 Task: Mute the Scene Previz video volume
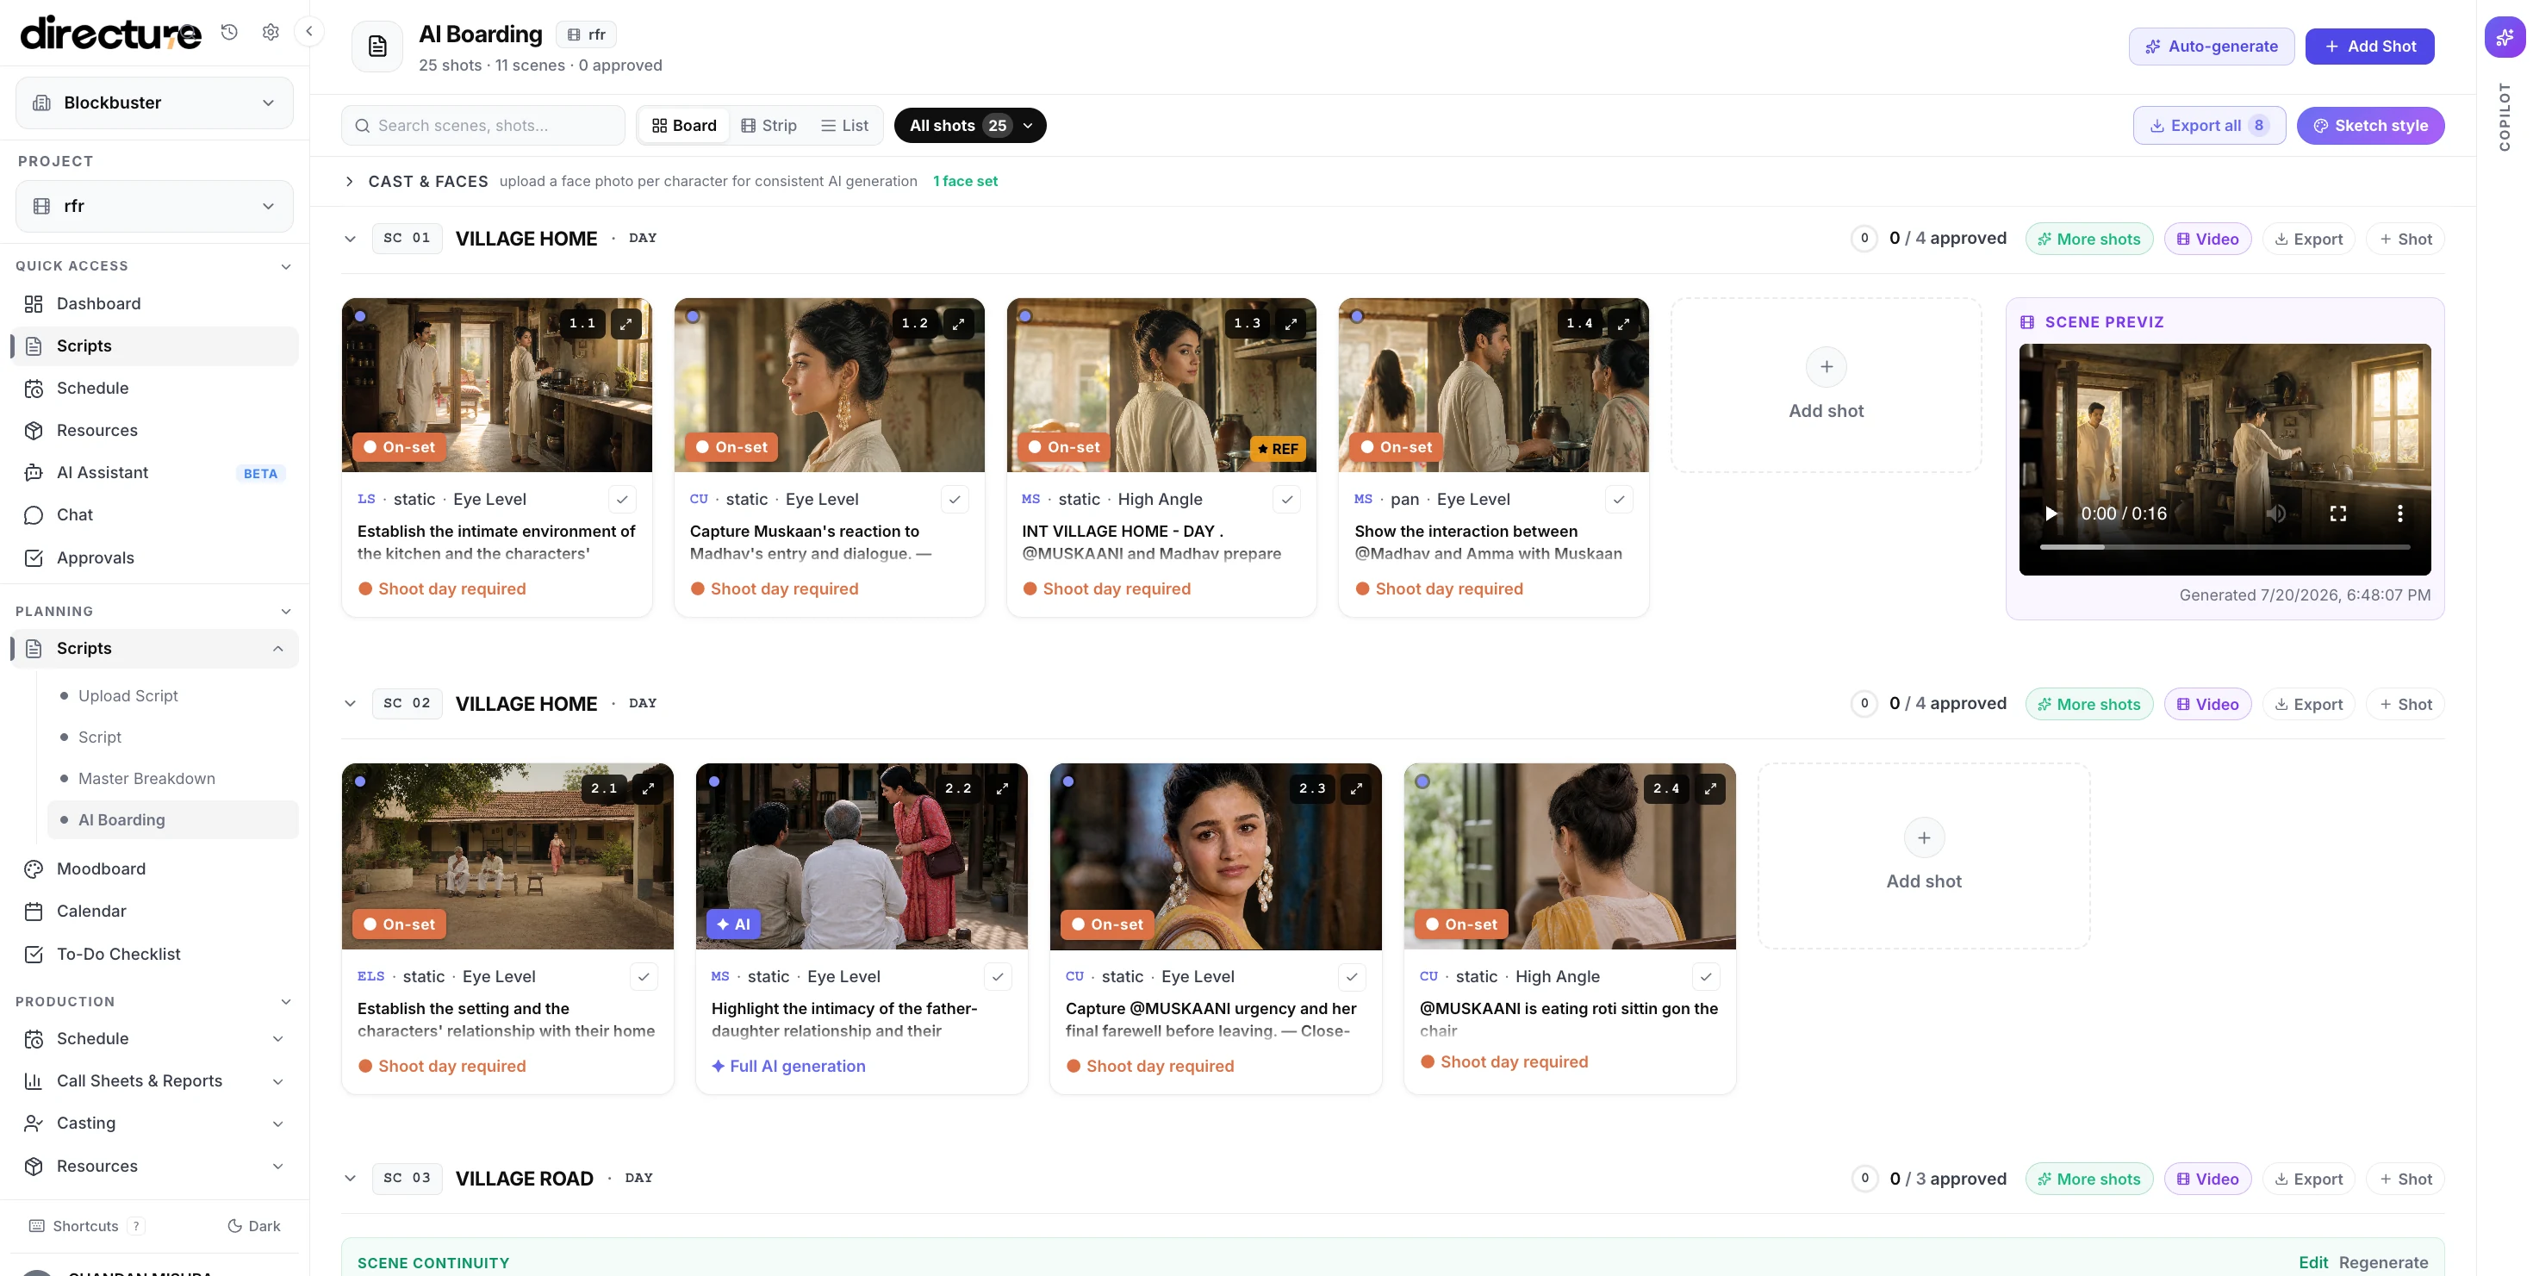click(x=2275, y=514)
